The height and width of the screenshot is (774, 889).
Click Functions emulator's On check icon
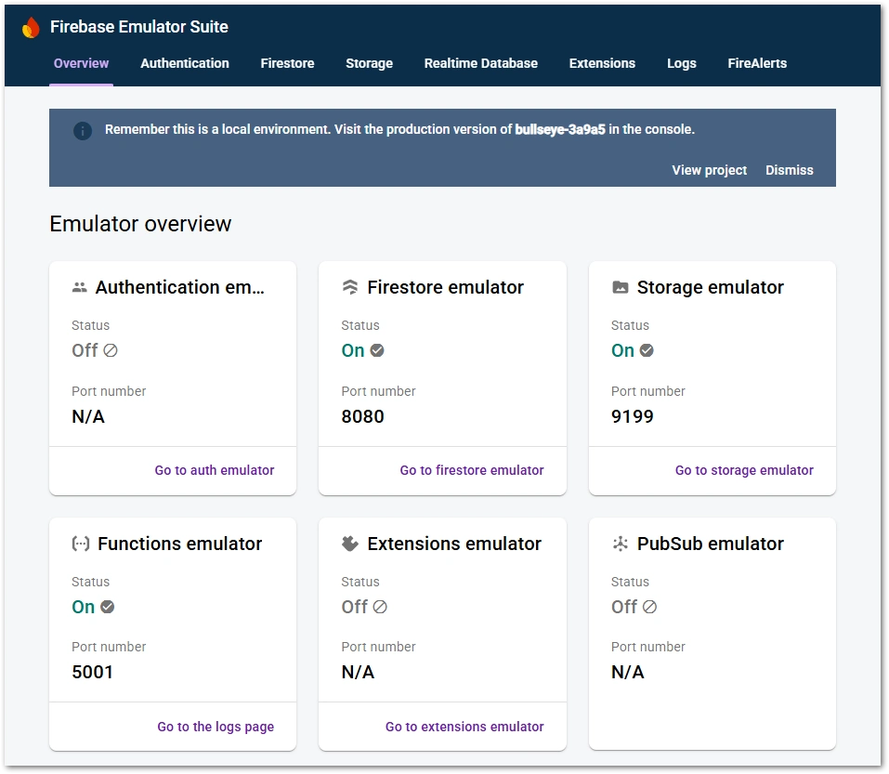pos(107,607)
